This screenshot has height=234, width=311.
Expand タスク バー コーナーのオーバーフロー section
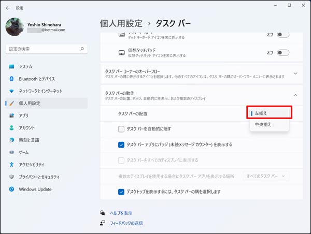[x=295, y=74]
